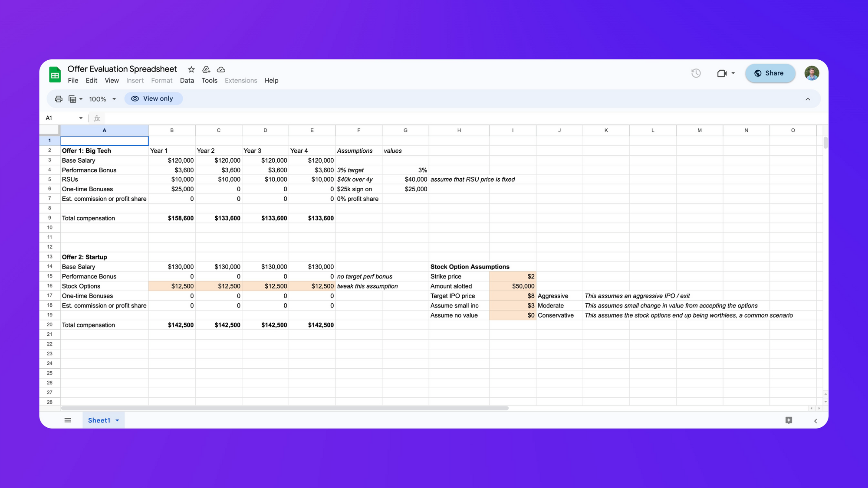Screen dimensions: 868x488
Task: Click the video meeting camera icon
Action: point(722,73)
